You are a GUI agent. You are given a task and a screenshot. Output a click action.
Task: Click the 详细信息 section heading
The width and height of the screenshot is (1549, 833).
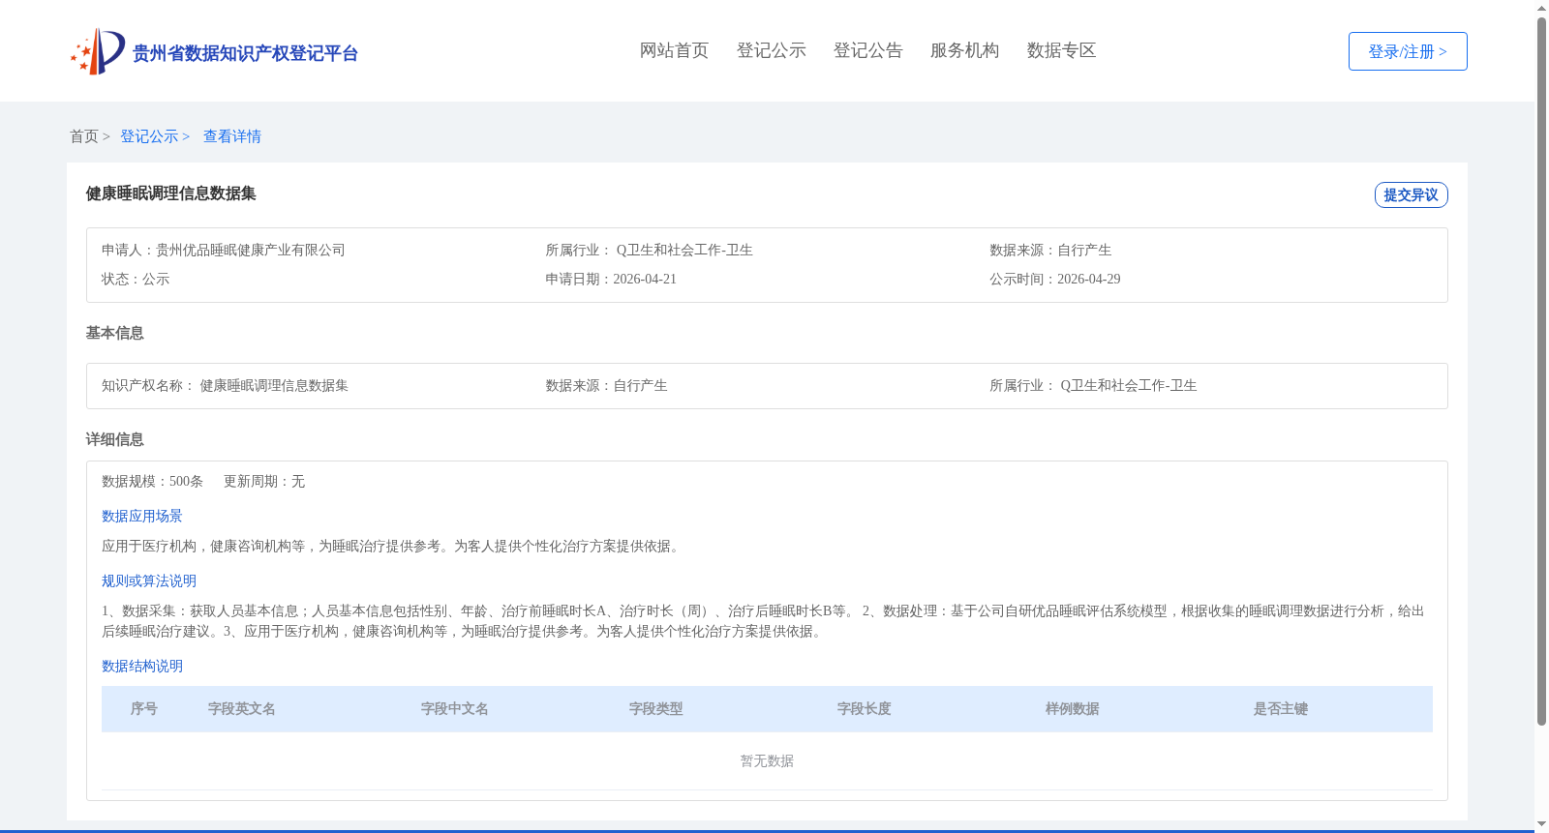(114, 439)
